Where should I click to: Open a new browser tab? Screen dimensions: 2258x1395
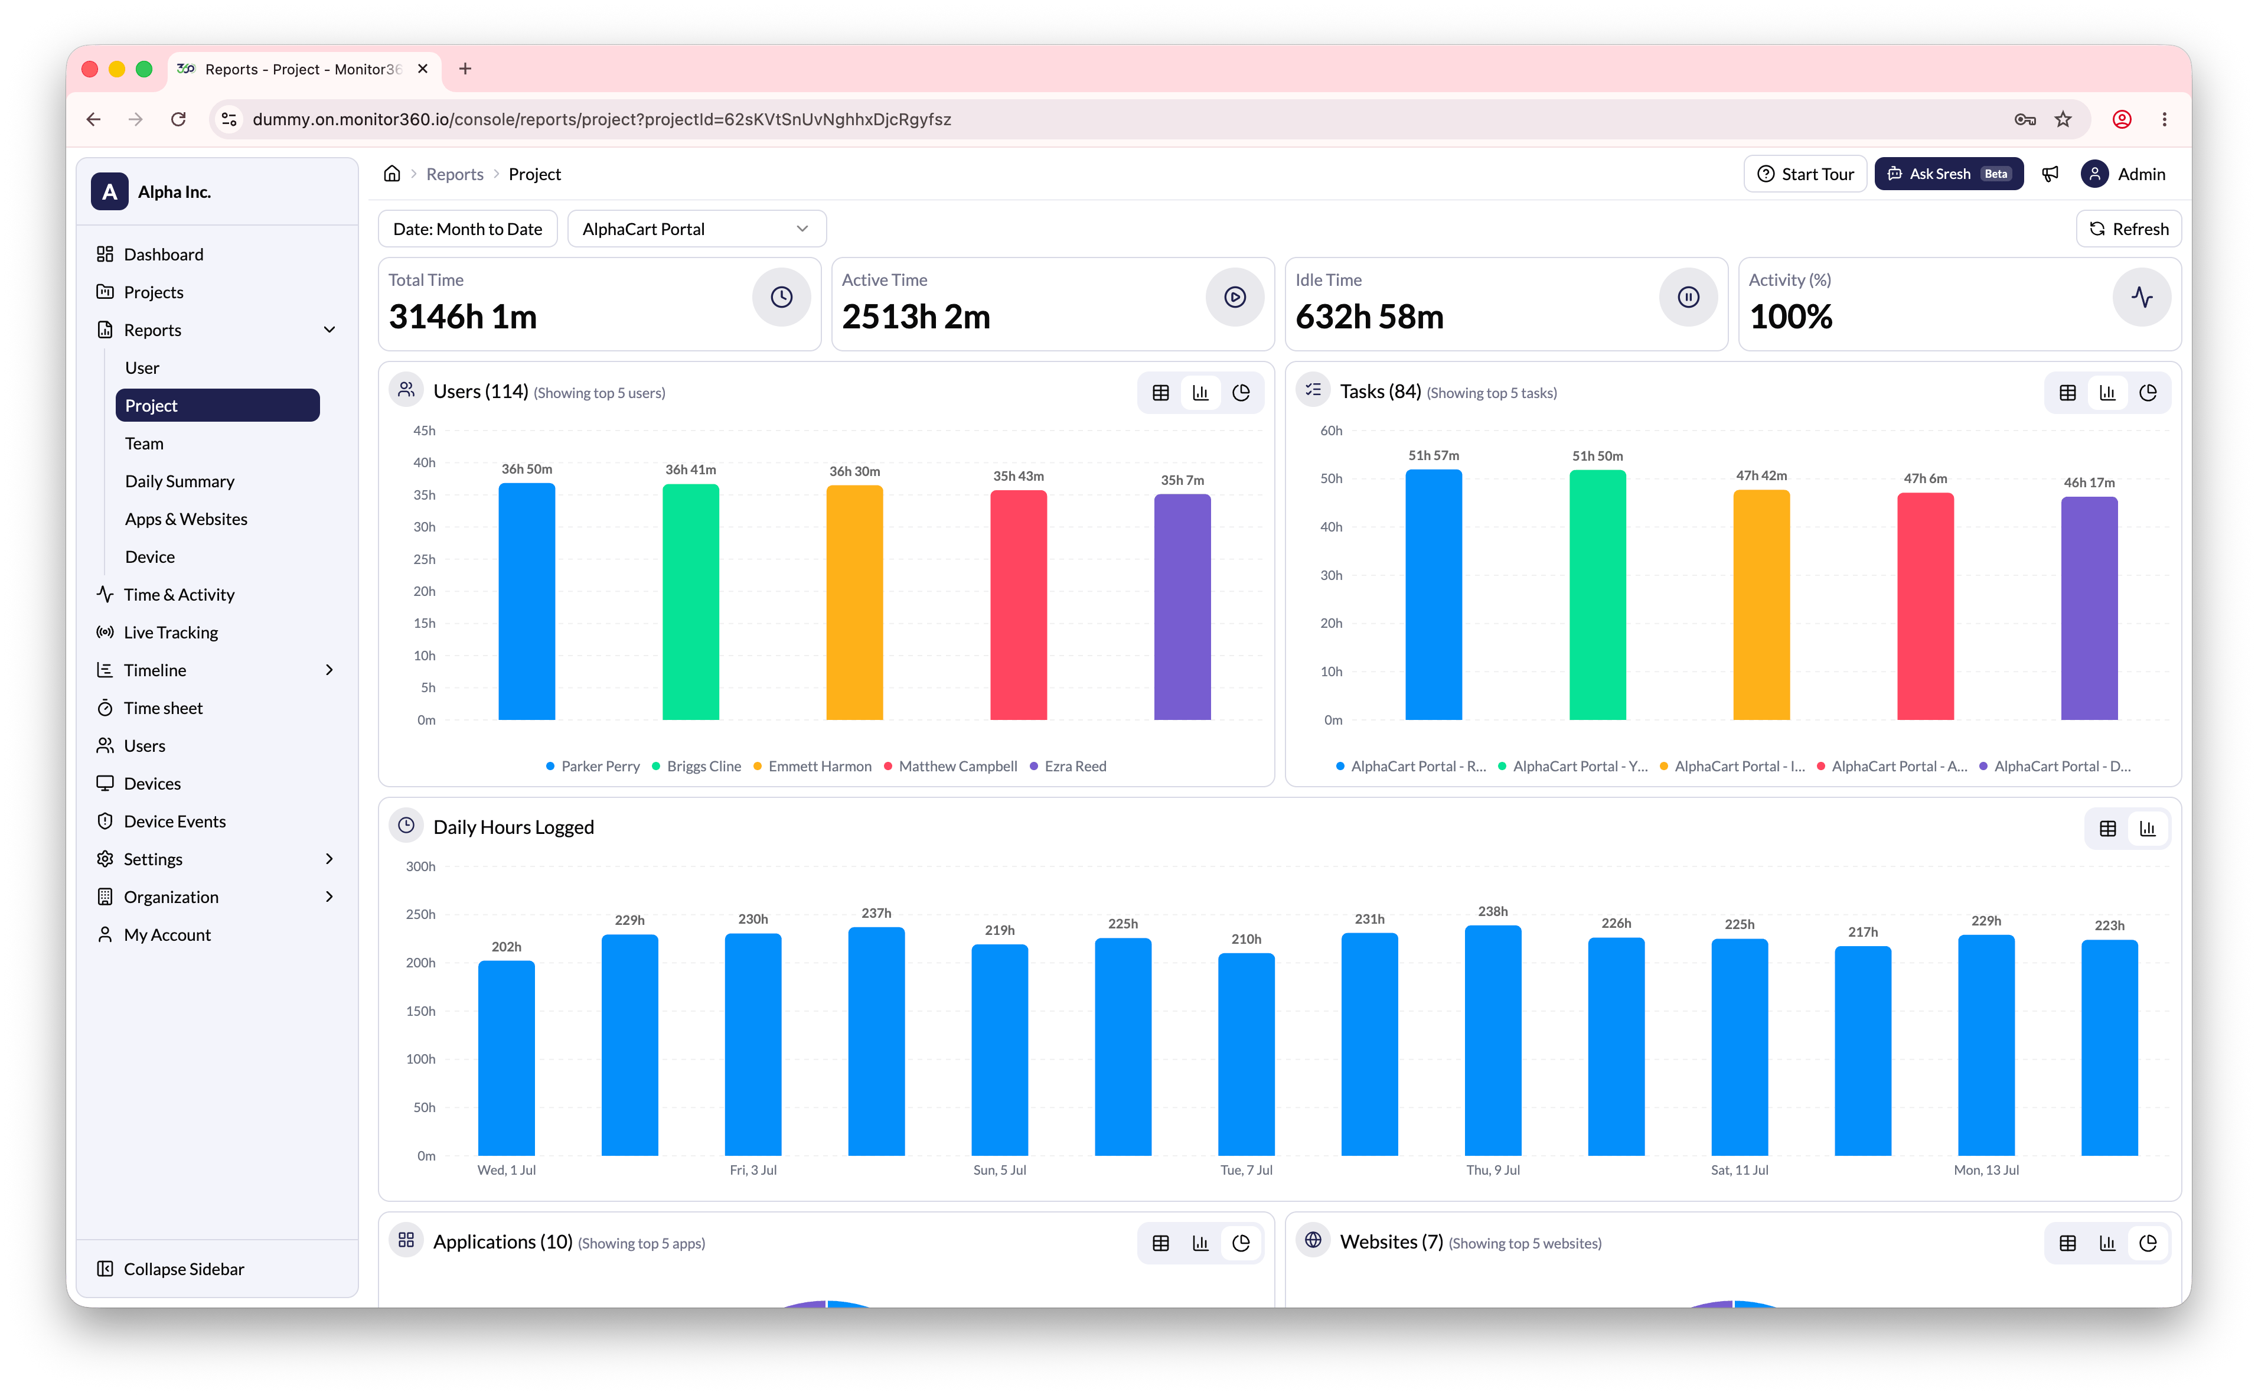coord(465,69)
